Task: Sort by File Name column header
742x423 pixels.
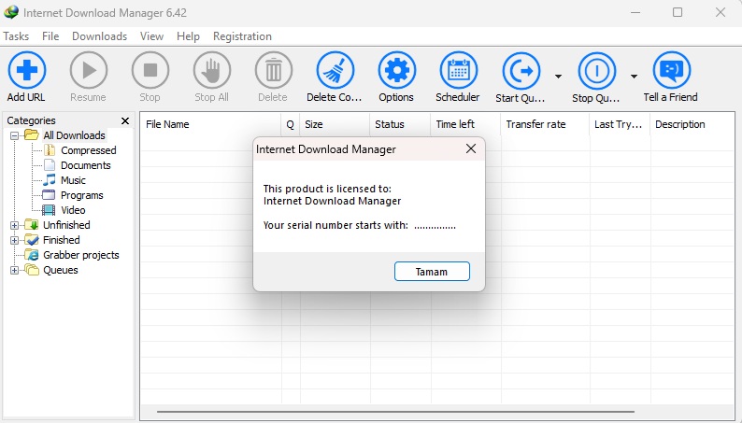Action: 210,124
